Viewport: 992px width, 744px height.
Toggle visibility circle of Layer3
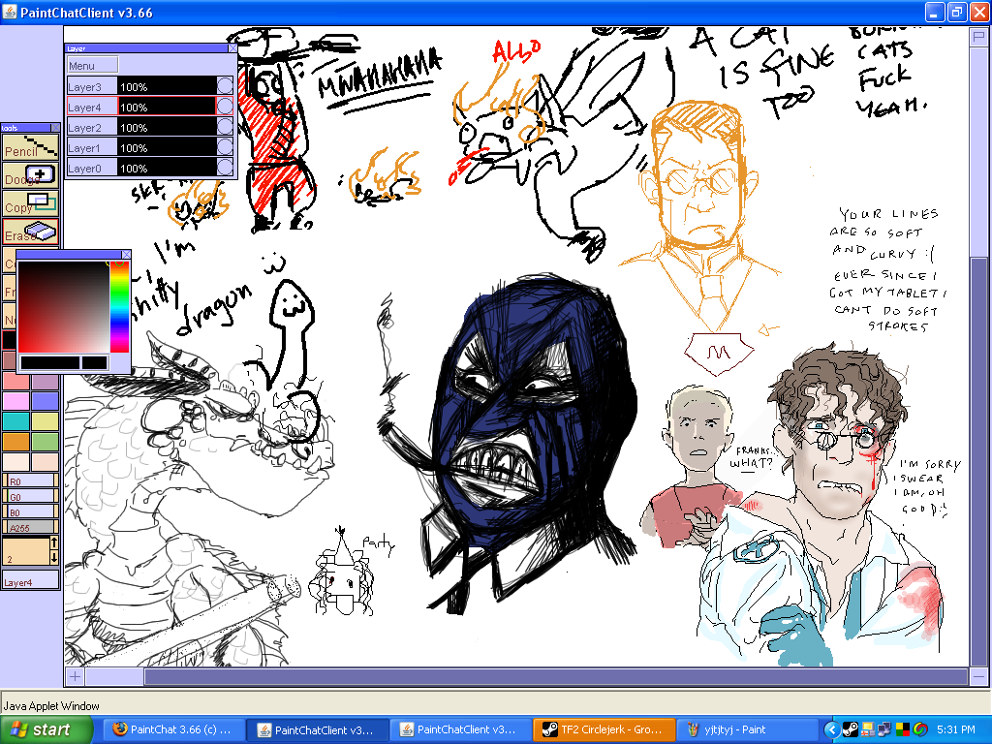225,87
